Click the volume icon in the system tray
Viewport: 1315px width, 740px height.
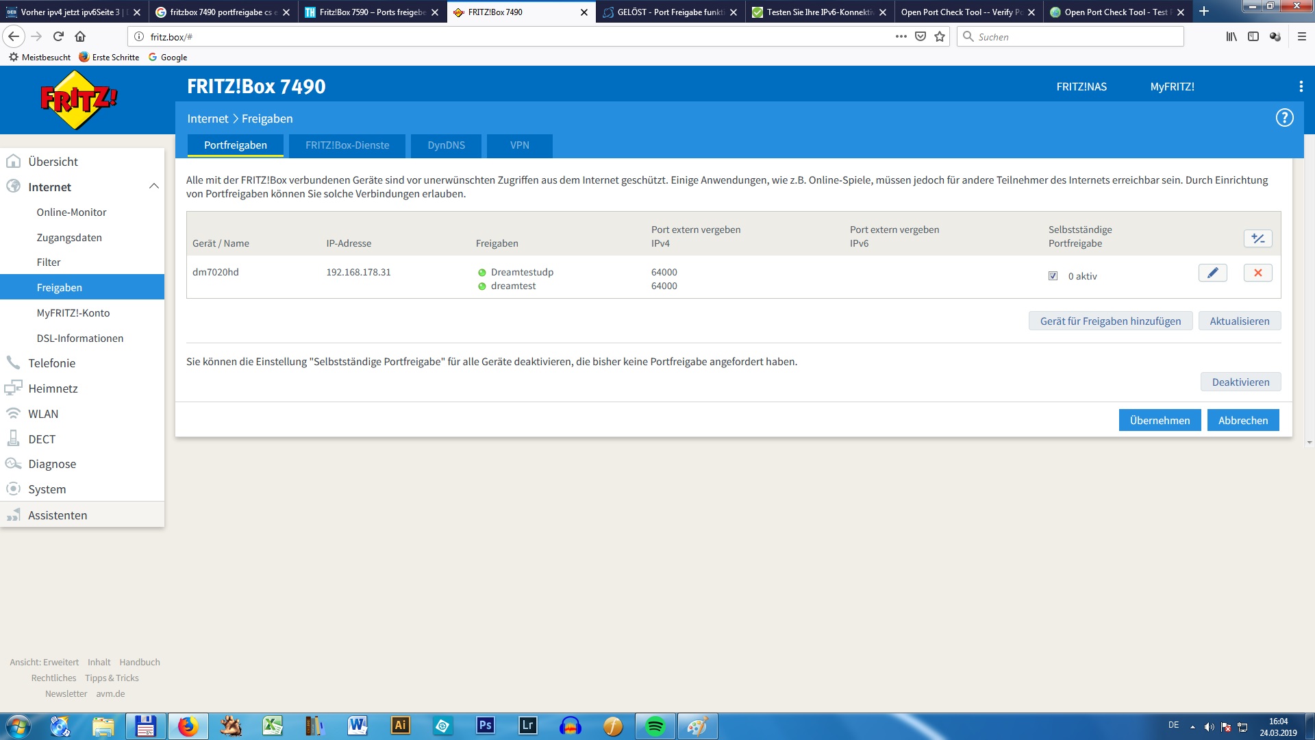[x=1209, y=727]
